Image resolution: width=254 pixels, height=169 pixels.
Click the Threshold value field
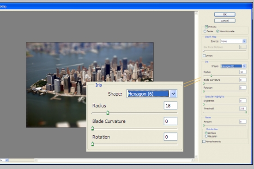coord(242,109)
